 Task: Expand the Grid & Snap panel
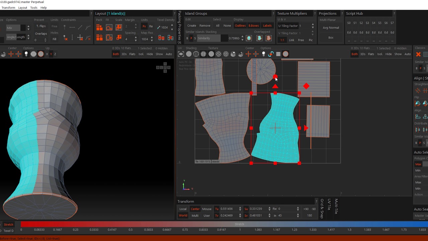coord(322,209)
